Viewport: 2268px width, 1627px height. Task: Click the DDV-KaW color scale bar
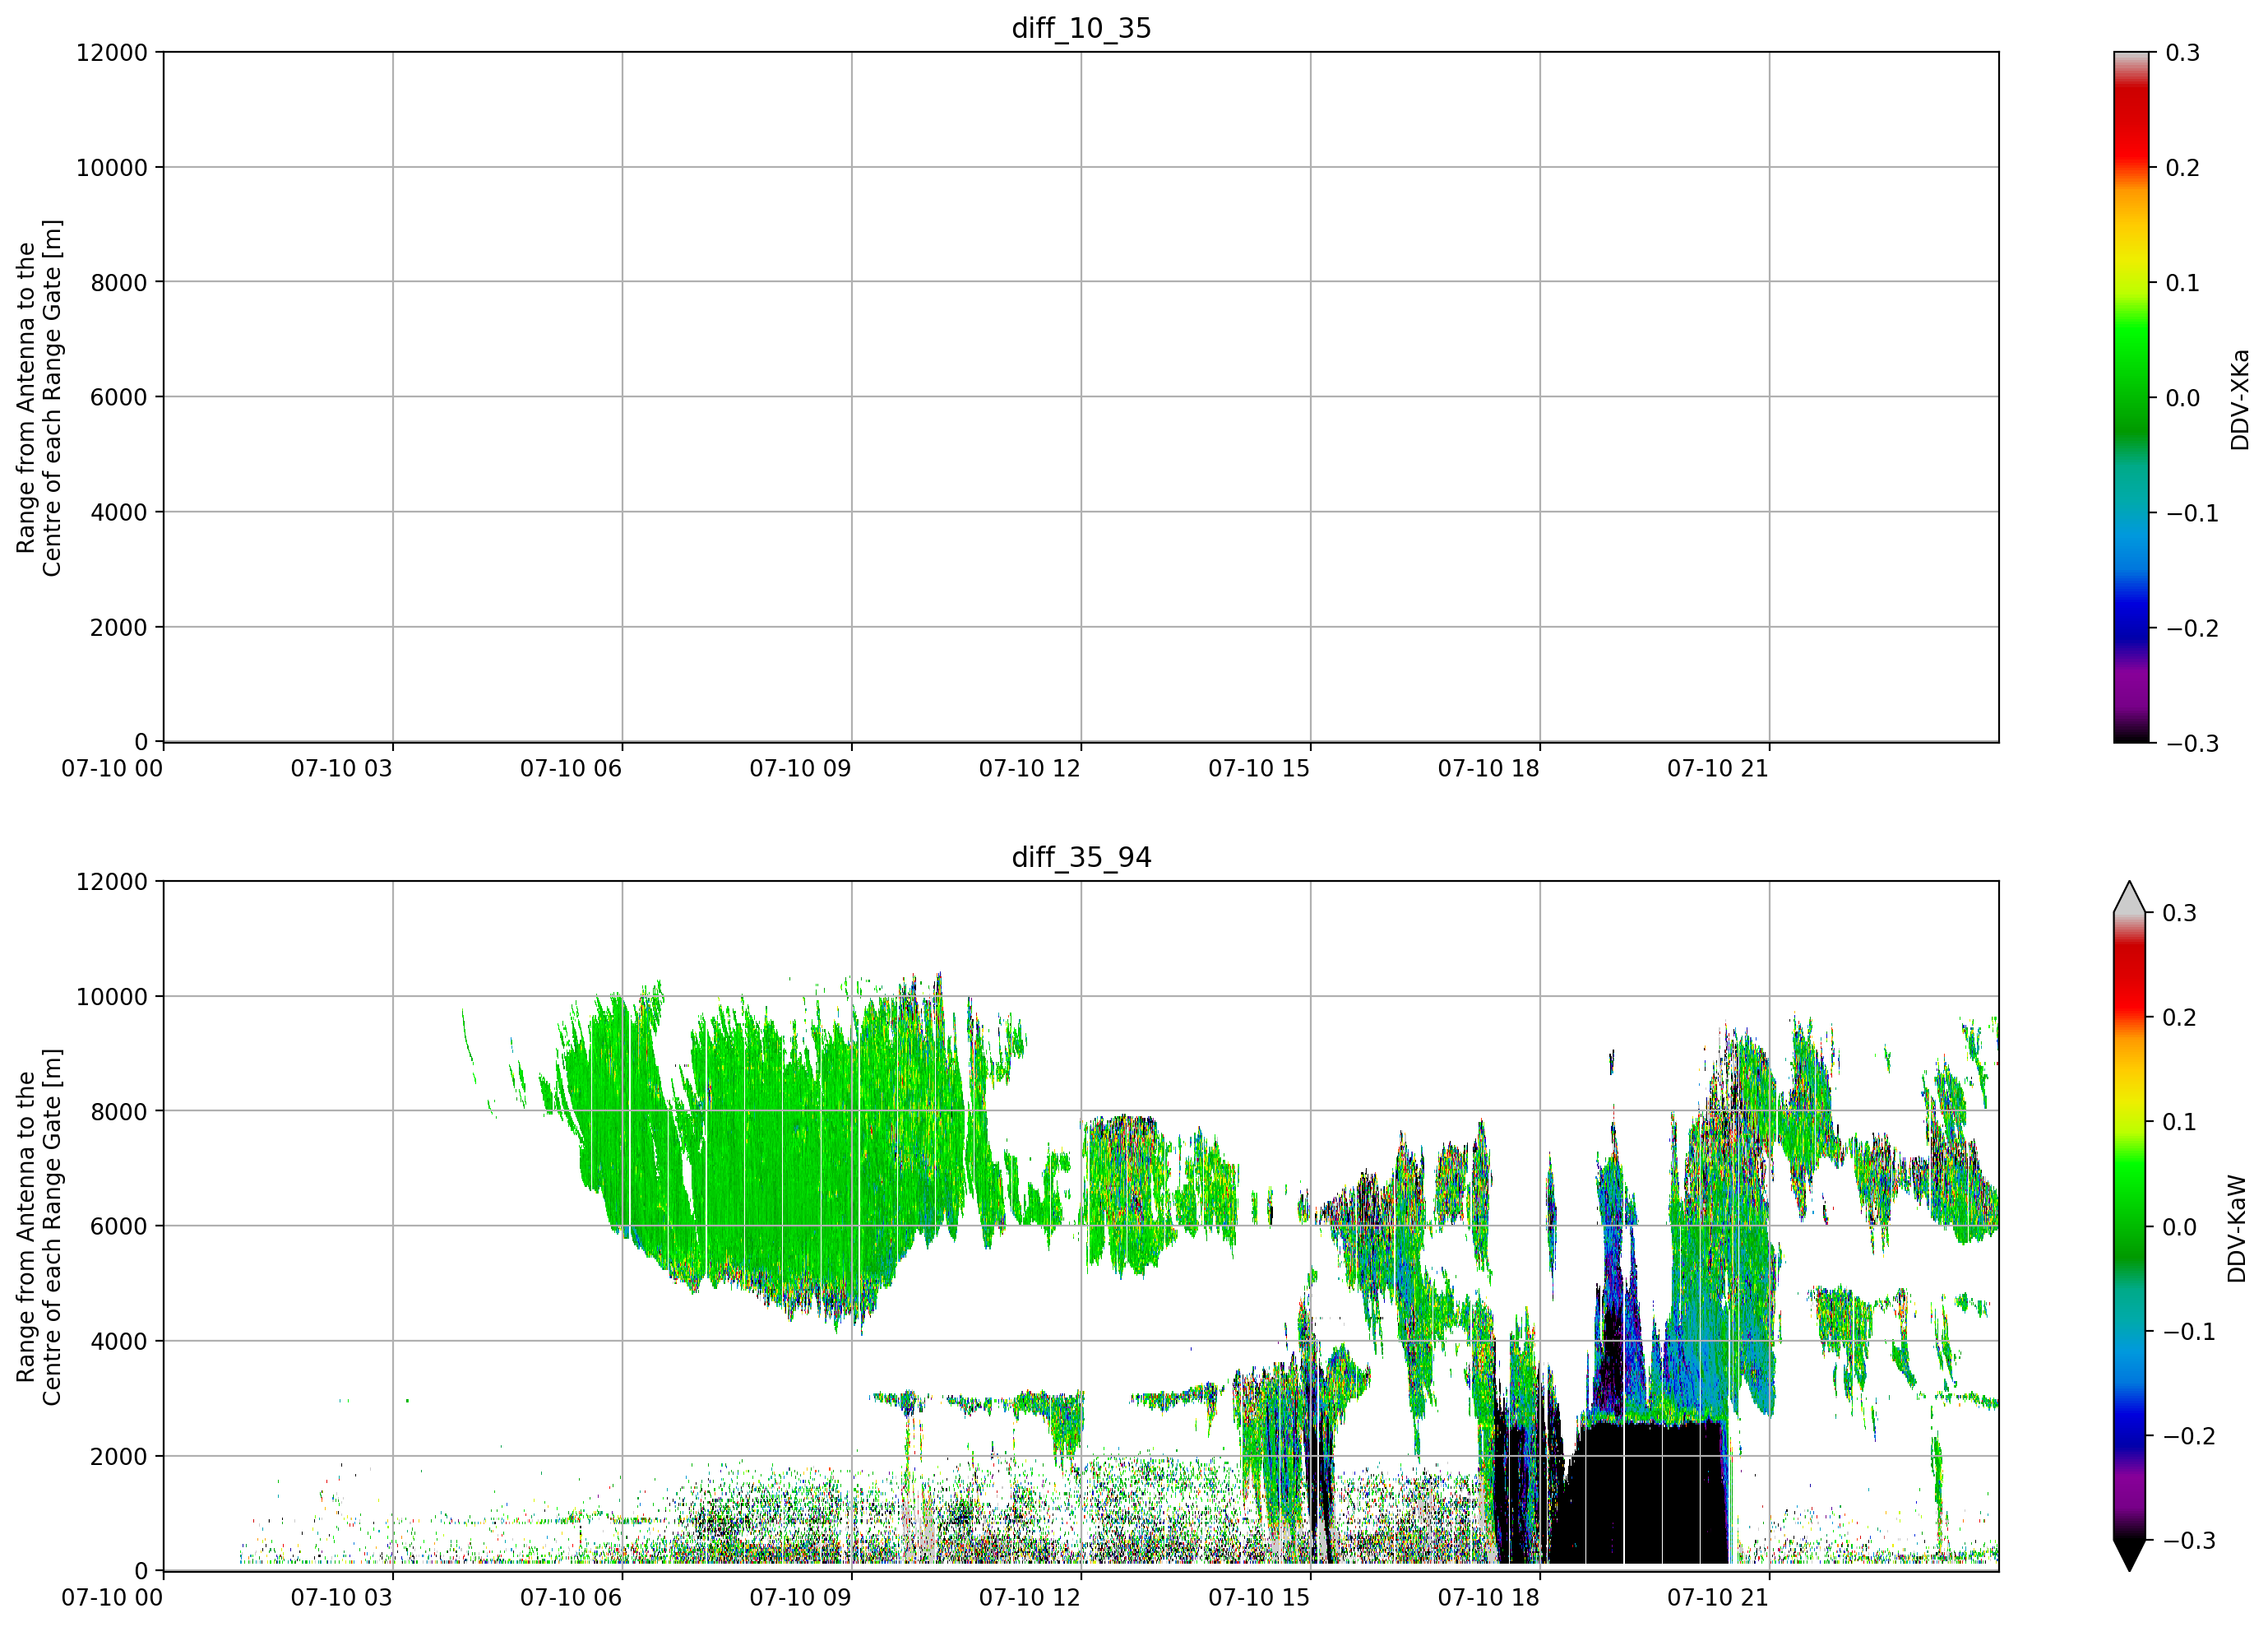[x=2131, y=1226]
